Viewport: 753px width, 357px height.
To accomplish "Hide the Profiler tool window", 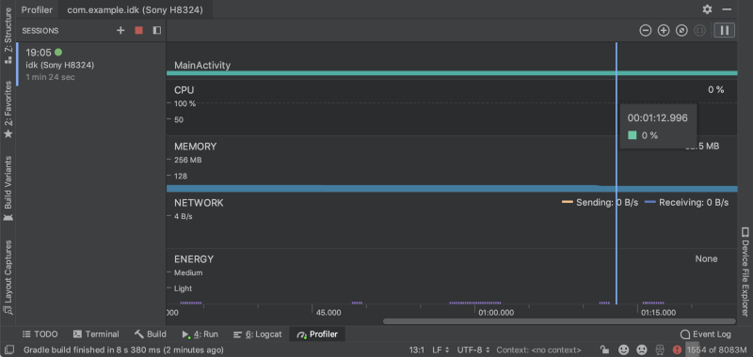I will point(727,9).
